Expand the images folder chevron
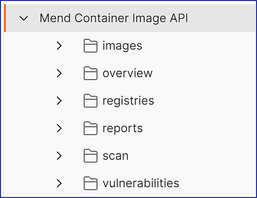The width and height of the screenshot is (257, 198). point(59,46)
